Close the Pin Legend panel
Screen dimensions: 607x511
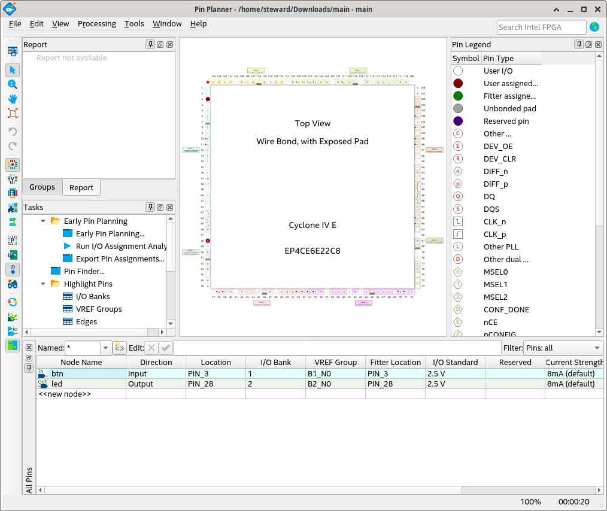tap(598, 44)
